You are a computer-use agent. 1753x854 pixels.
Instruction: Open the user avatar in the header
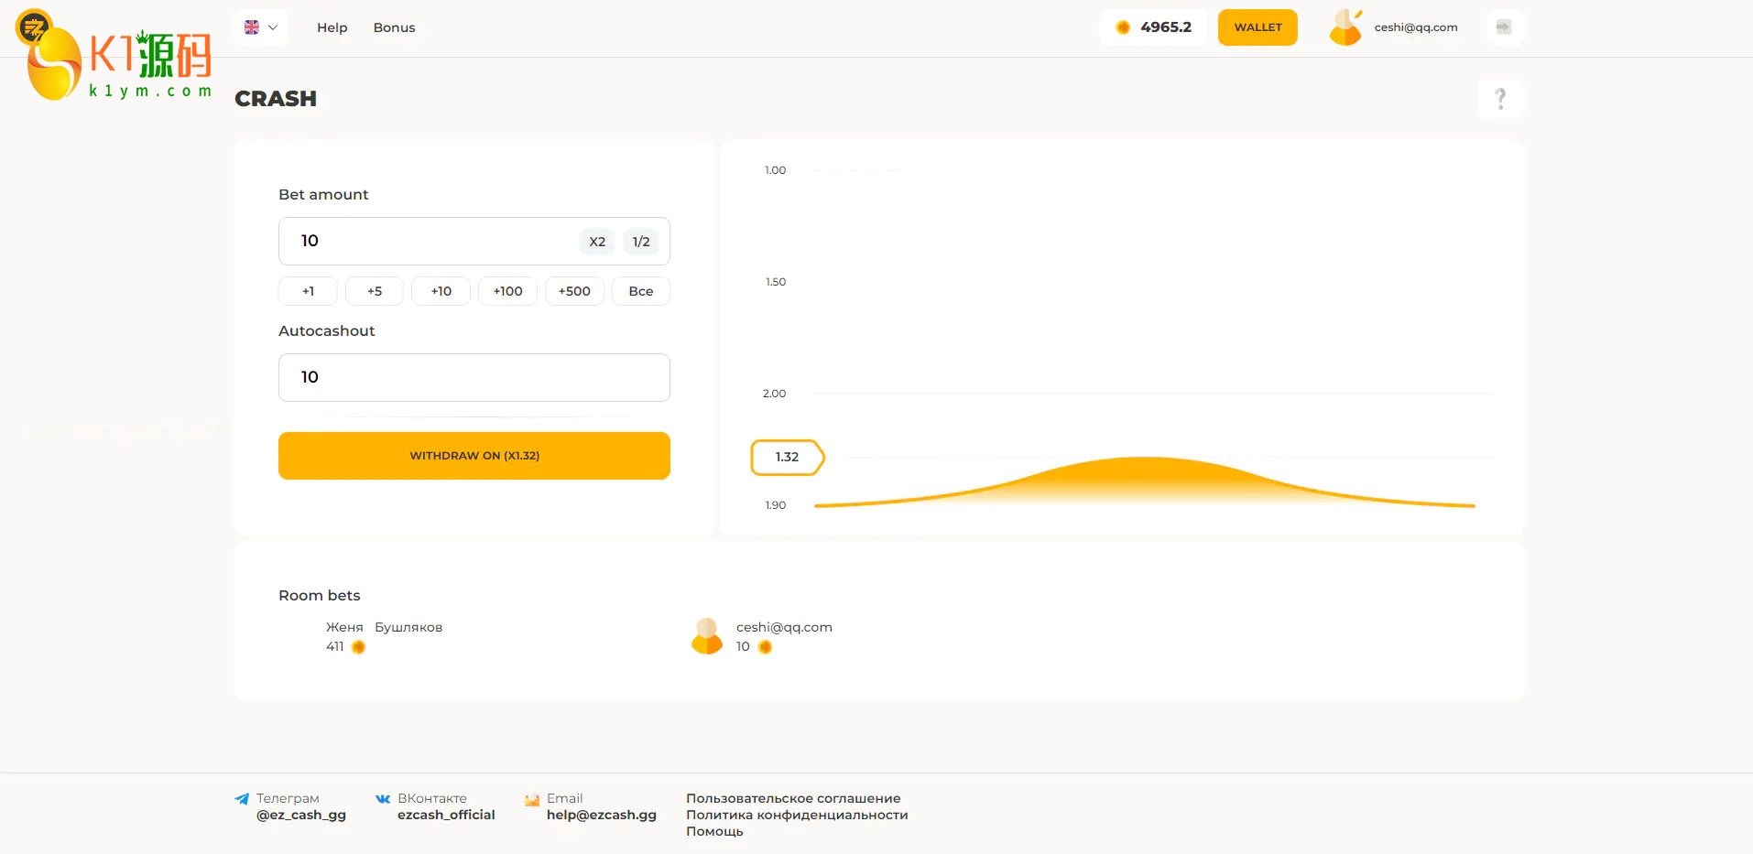click(1345, 27)
